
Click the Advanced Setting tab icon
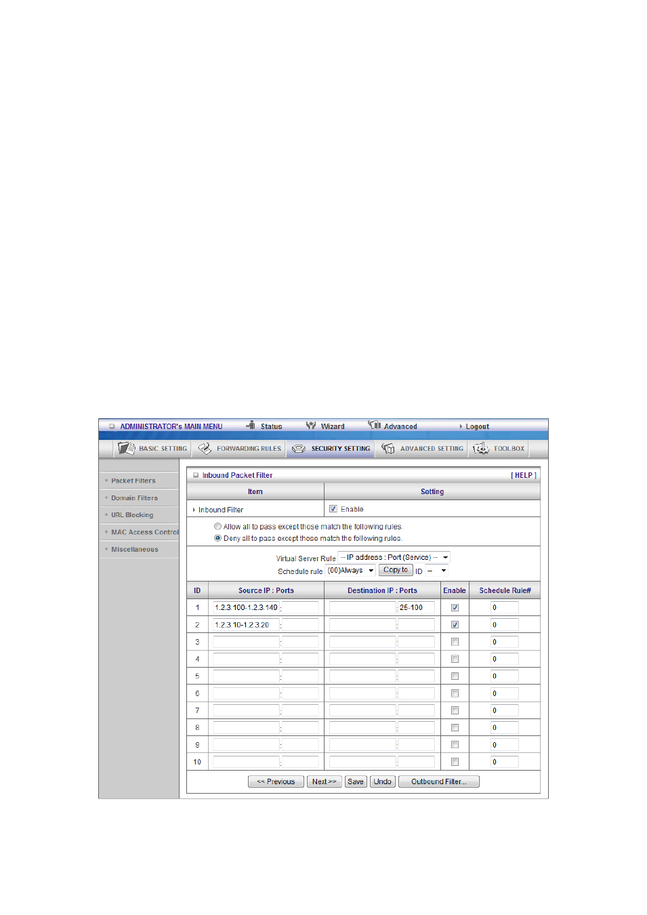(388, 448)
